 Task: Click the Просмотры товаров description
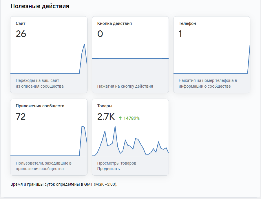(x=117, y=163)
